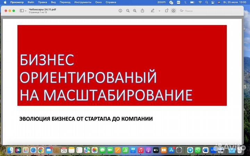Open the Инструменты menu
The width and height of the screenshot is (250, 156).
pos(83,2)
